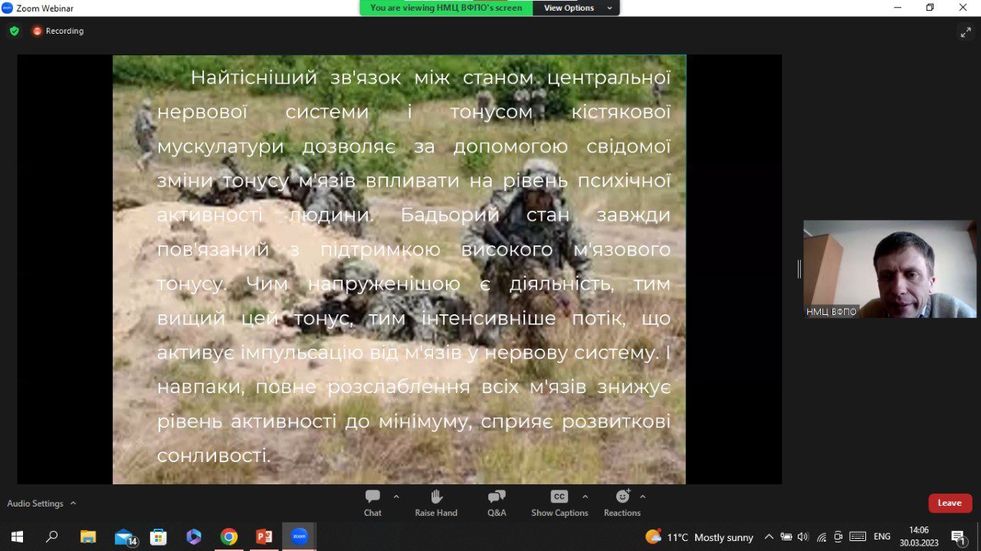The width and height of the screenshot is (981, 551).
Task: Open the Q&A panel
Action: tap(497, 503)
